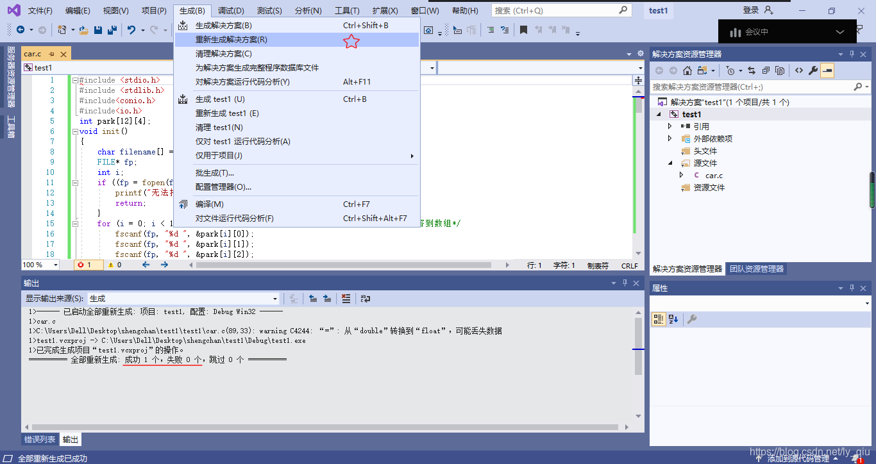
Task: Click the clear all output icon
Action: pos(346,298)
